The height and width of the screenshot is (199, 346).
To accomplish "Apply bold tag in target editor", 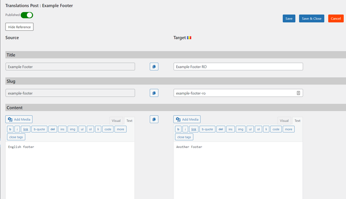I will (178, 129).
